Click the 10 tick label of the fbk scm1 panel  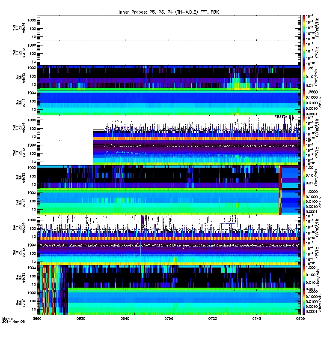pos(34,309)
